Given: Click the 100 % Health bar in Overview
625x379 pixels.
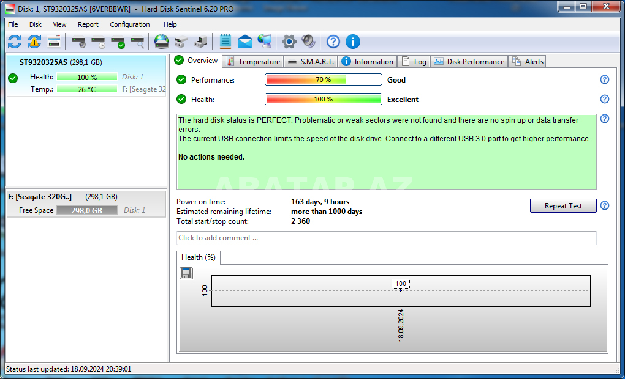Looking at the screenshot, I should coord(324,99).
